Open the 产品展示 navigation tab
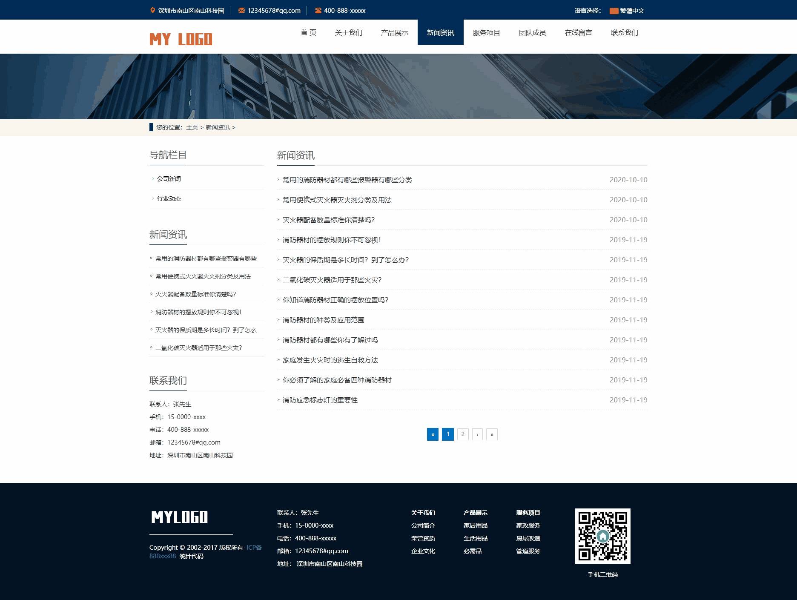Viewport: 797px width, 600px height. (x=394, y=32)
